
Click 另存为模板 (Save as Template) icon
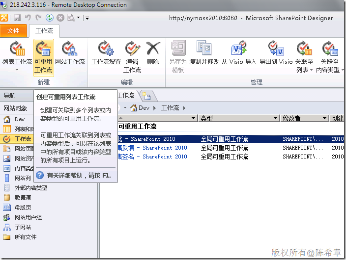pyautogui.click(x=178, y=48)
